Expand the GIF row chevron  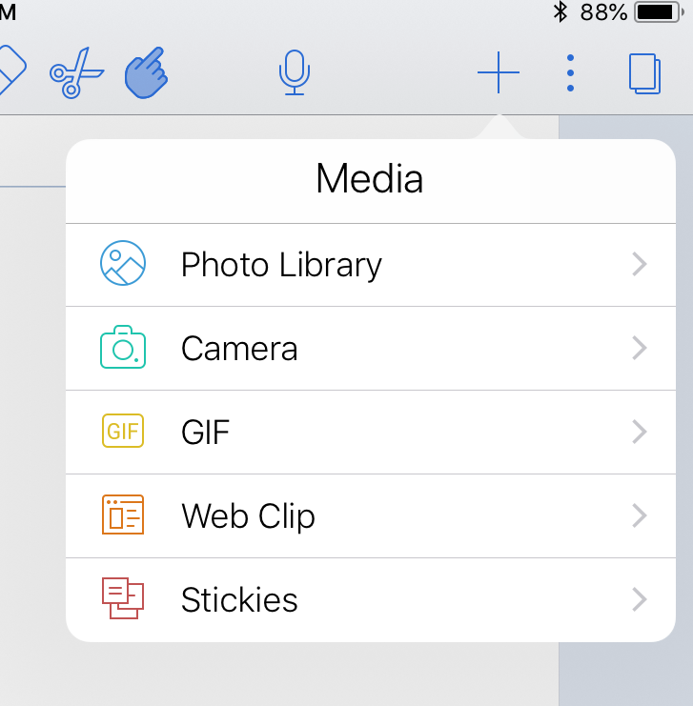click(x=640, y=432)
